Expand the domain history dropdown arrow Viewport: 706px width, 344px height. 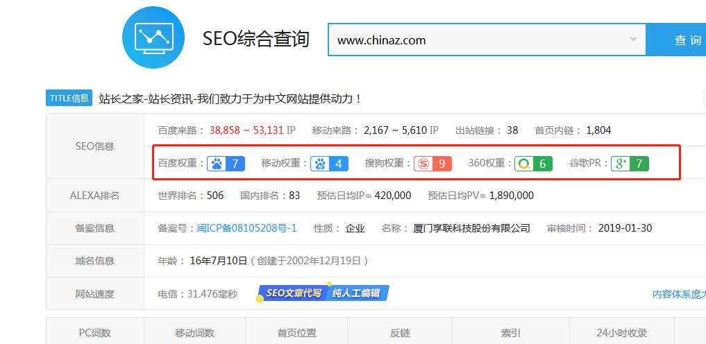coord(634,40)
